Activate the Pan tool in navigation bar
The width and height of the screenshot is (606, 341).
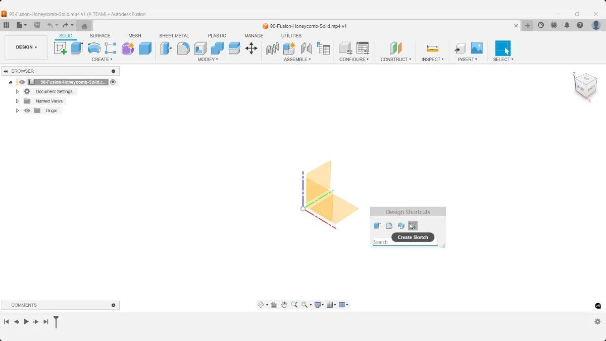(284, 305)
